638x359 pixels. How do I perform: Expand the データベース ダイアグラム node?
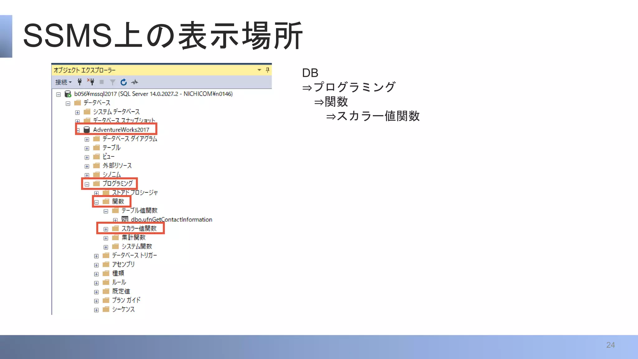[x=87, y=139]
